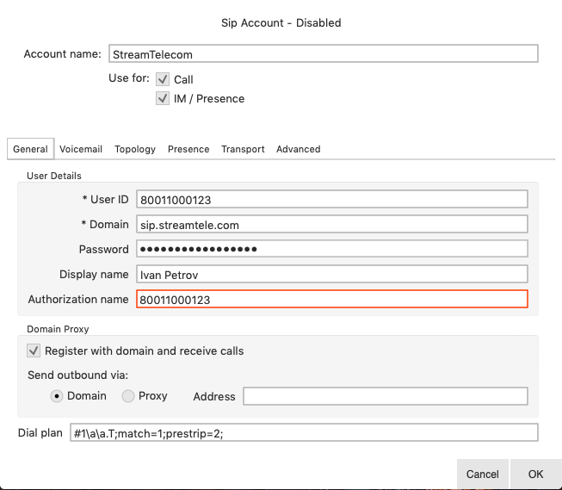Click the Account name field
This screenshot has height=490, width=562.
tap(323, 54)
